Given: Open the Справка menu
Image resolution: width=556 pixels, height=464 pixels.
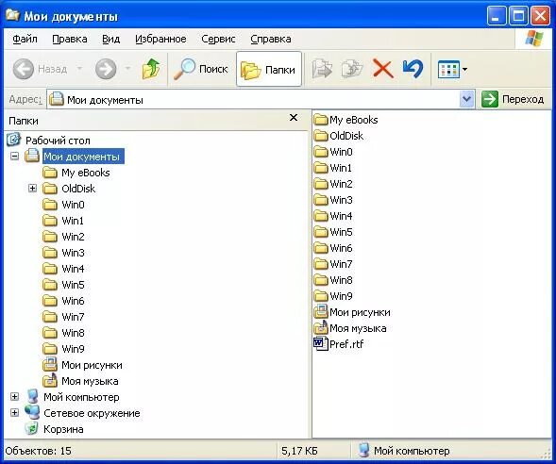Looking at the screenshot, I should point(271,39).
